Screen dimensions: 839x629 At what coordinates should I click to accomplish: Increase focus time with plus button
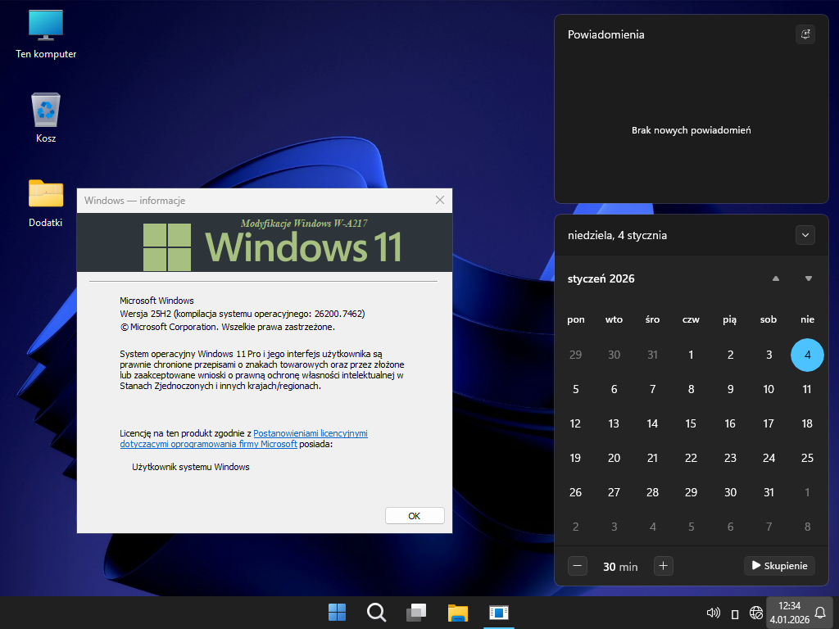click(x=664, y=565)
